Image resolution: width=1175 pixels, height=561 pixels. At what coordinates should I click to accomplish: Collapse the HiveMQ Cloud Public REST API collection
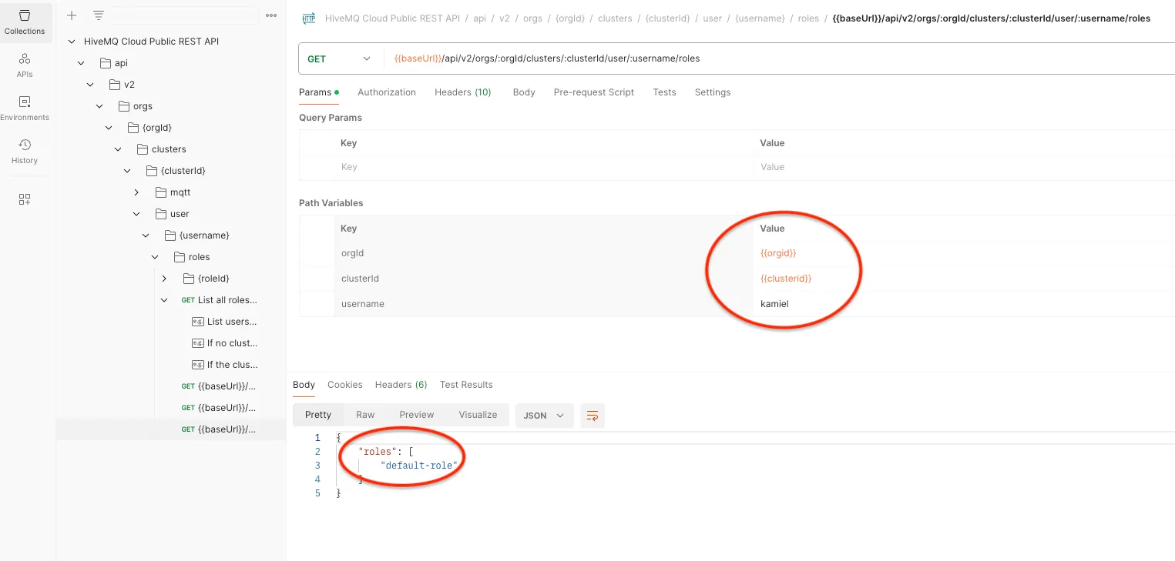(x=72, y=42)
